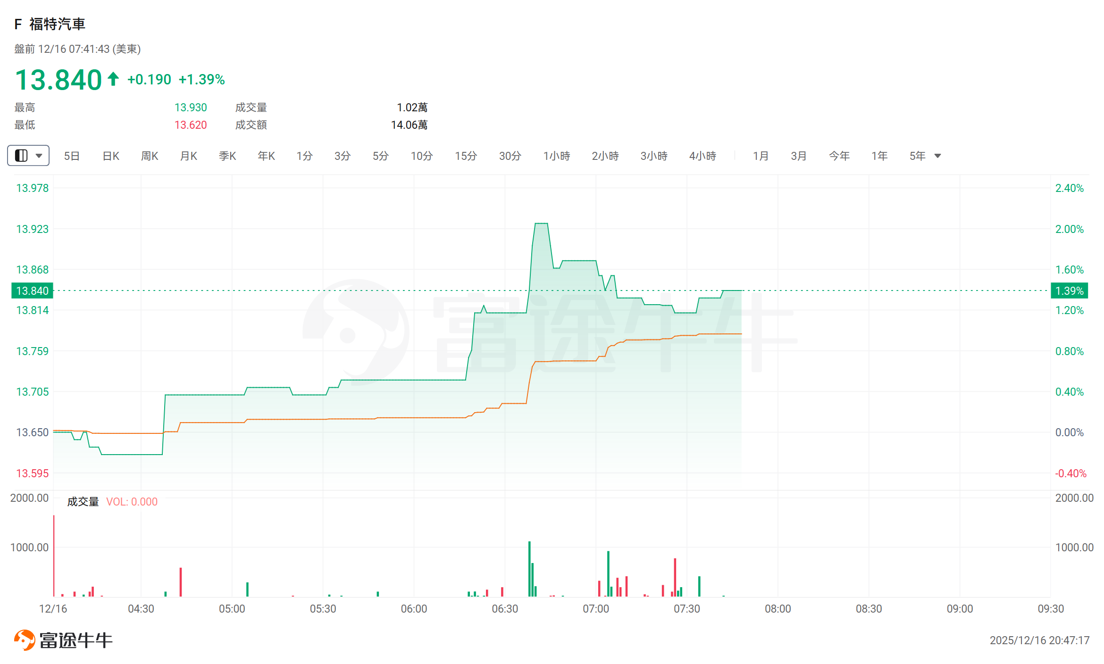The height and width of the screenshot is (664, 1104).
Task: Switch to 月K chart view
Action: coord(189,156)
